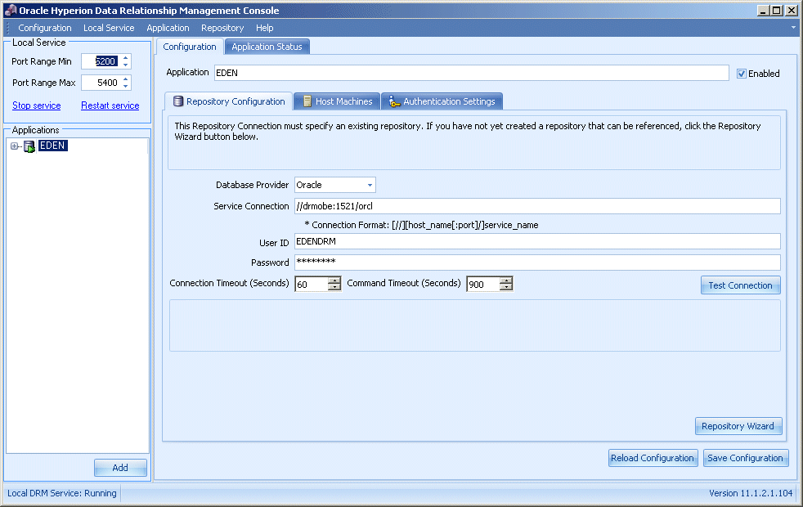Decrease the Port Range Min value
Image resolution: width=803 pixels, height=507 pixels.
pos(125,65)
